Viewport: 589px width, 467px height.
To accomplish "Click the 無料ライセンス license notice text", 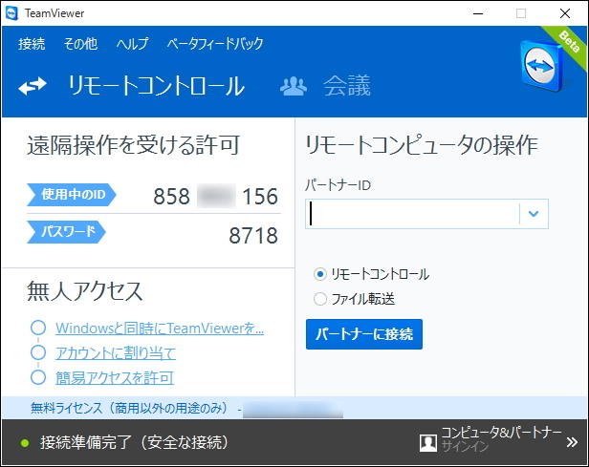I will 129,408.
